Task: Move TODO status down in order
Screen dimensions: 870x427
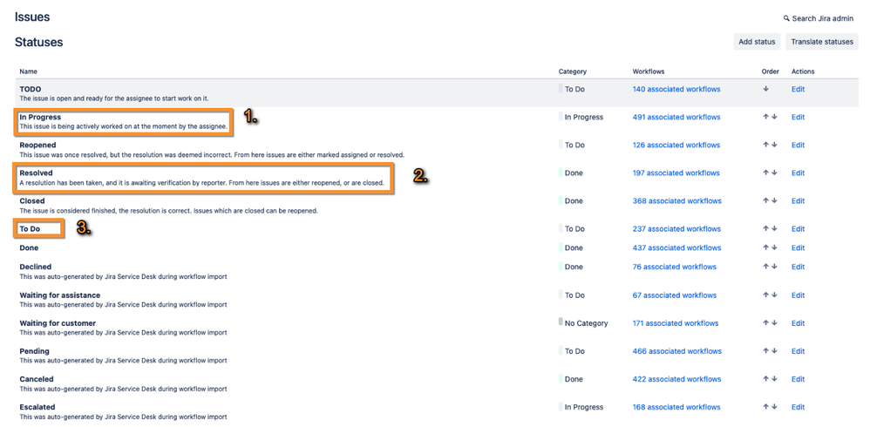Action: (x=765, y=89)
